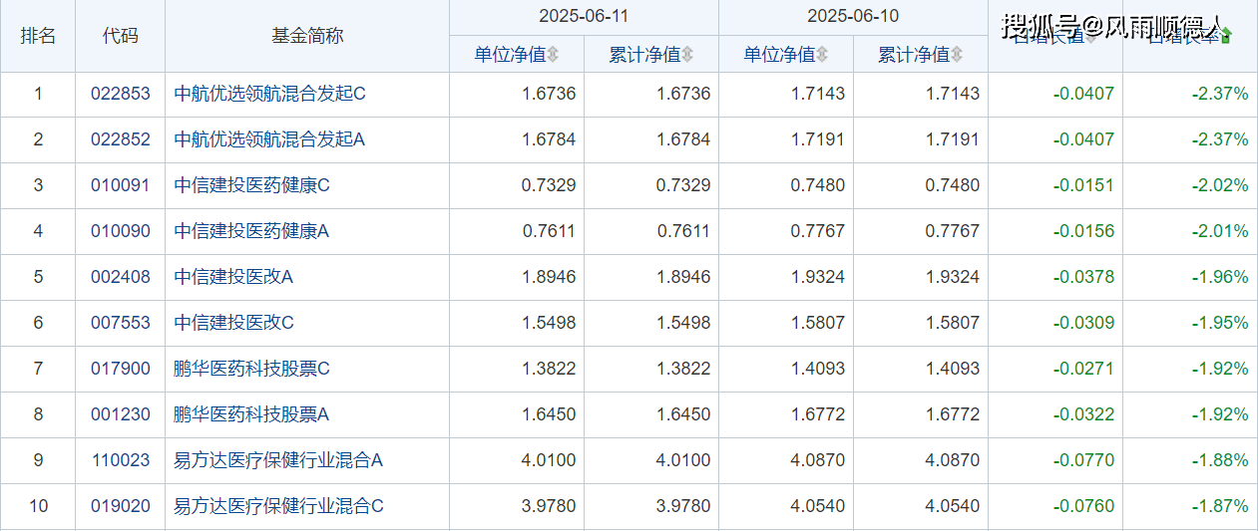Open 中信建投医药健康A fund link
Image resolution: width=1258 pixels, height=531 pixels.
pos(252,231)
